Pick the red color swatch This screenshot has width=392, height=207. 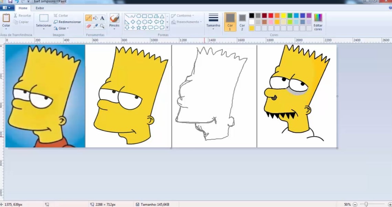[x=271, y=15]
